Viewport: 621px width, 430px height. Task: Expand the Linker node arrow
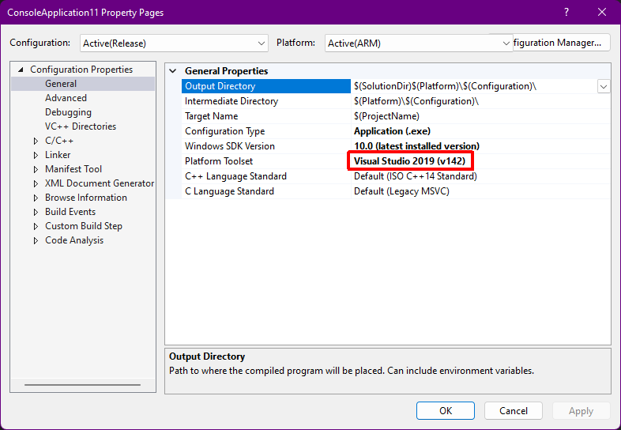tap(36, 156)
